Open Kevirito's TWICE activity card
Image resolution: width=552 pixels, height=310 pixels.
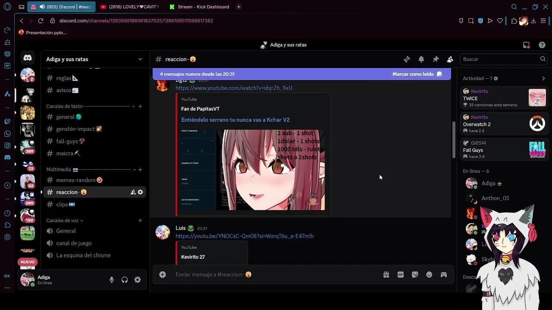pyautogui.click(x=504, y=98)
